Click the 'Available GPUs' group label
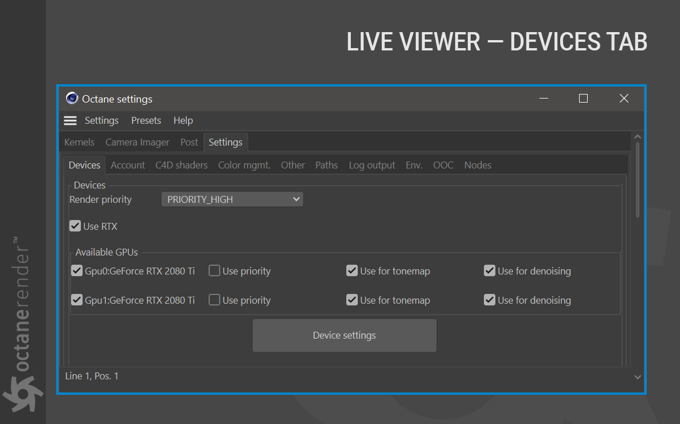The width and height of the screenshot is (680, 424). click(x=107, y=252)
